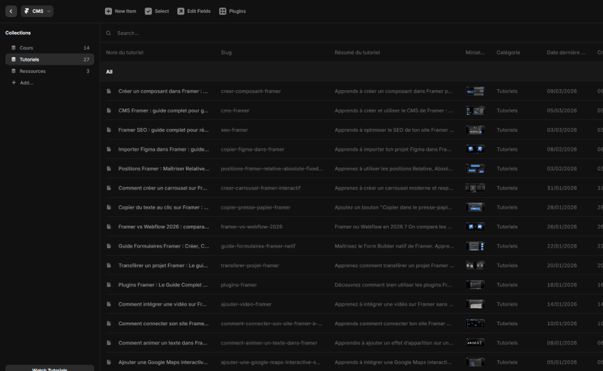Image resolution: width=603 pixels, height=371 pixels.
Task: Click the Slug column header
Action: pyautogui.click(x=226, y=53)
